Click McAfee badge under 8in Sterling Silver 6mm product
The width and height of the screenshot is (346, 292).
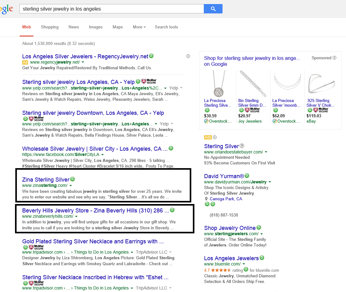[x=253, y=110]
